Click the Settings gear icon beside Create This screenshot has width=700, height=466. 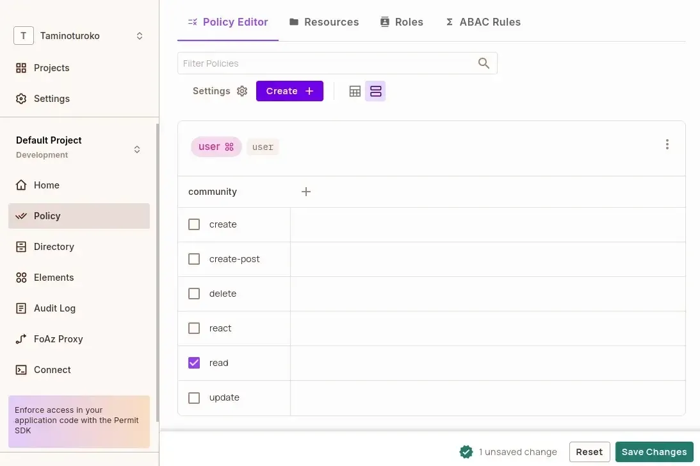242,91
